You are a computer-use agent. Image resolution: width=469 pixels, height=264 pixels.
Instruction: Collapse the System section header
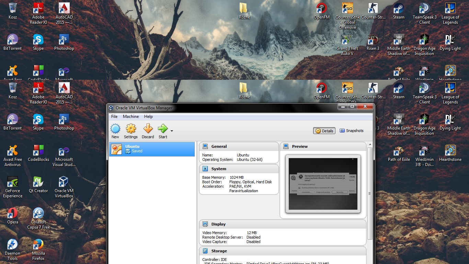[x=239, y=169]
